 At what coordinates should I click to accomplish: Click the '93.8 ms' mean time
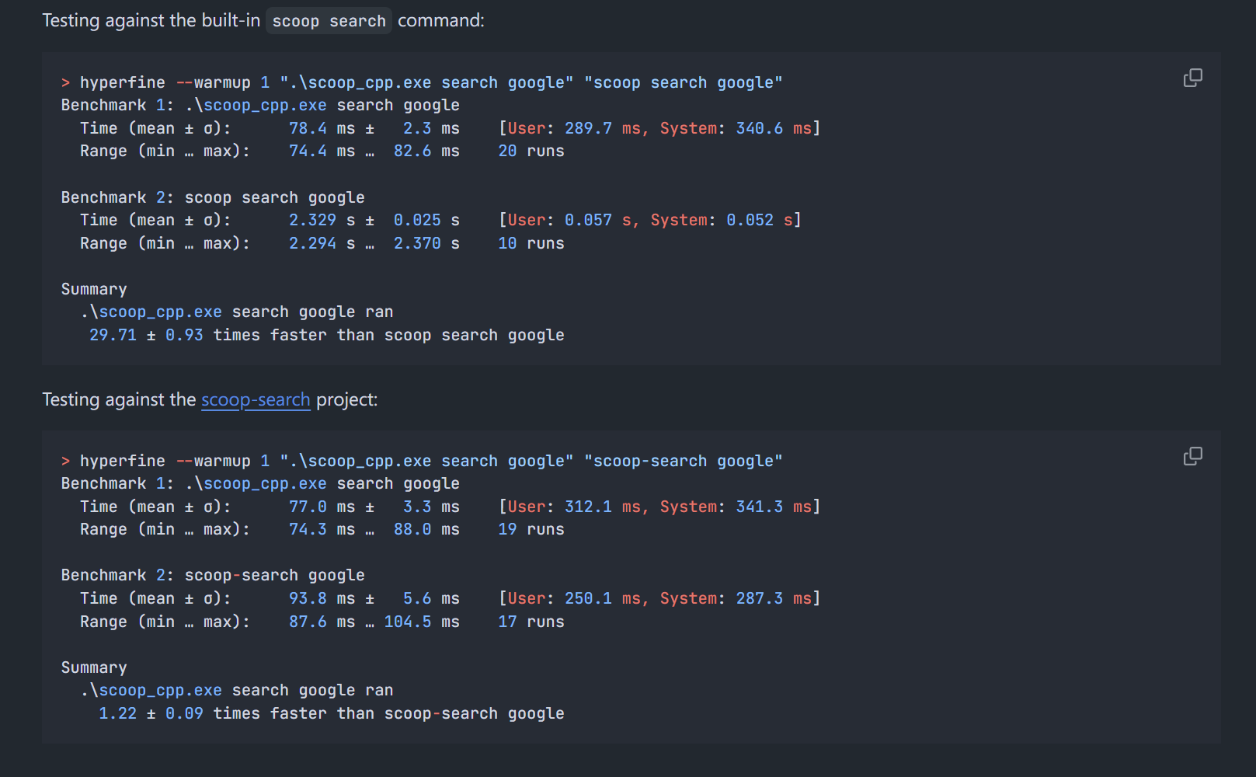click(x=322, y=598)
